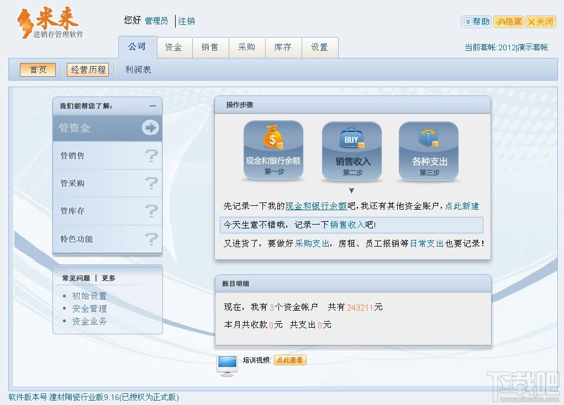Click the computer monitor training video icon

point(227,365)
